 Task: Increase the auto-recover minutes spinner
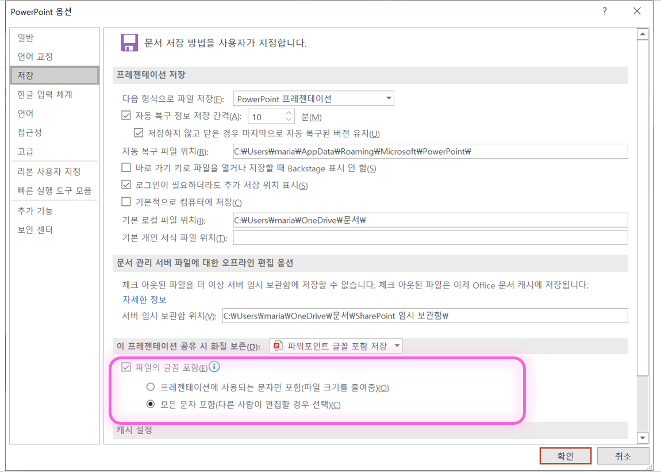tap(289, 113)
